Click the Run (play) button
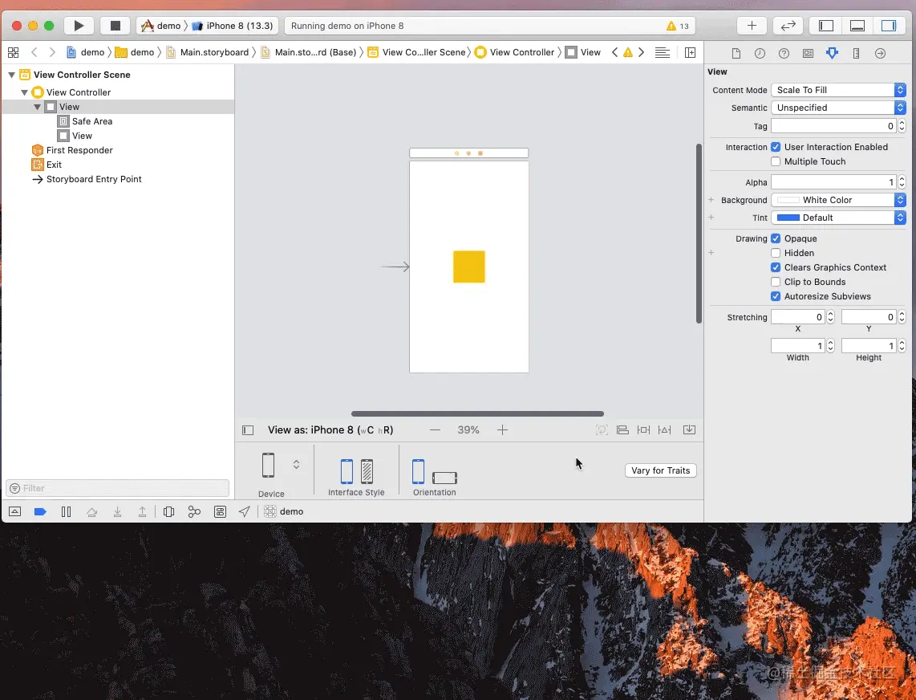916x700 pixels. [x=79, y=26]
